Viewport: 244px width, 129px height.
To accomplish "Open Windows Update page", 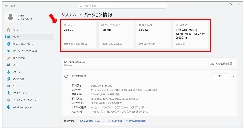I will 30,107.
